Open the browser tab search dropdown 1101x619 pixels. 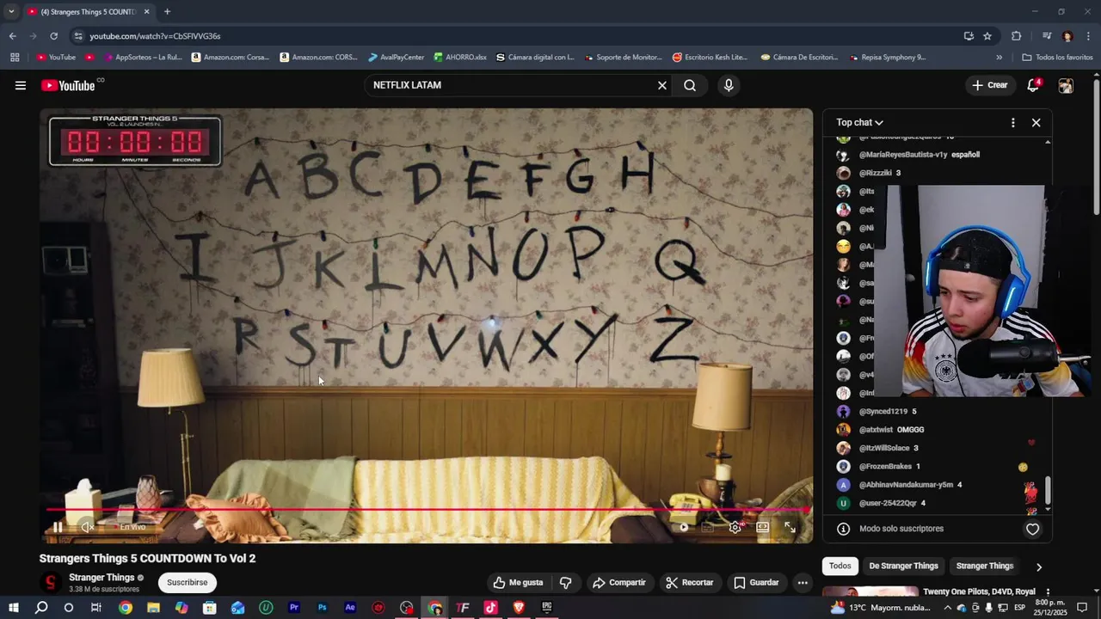[x=11, y=12]
